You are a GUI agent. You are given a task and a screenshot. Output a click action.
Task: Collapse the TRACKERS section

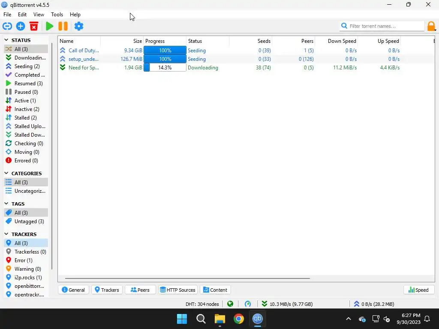tap(6, 234)
